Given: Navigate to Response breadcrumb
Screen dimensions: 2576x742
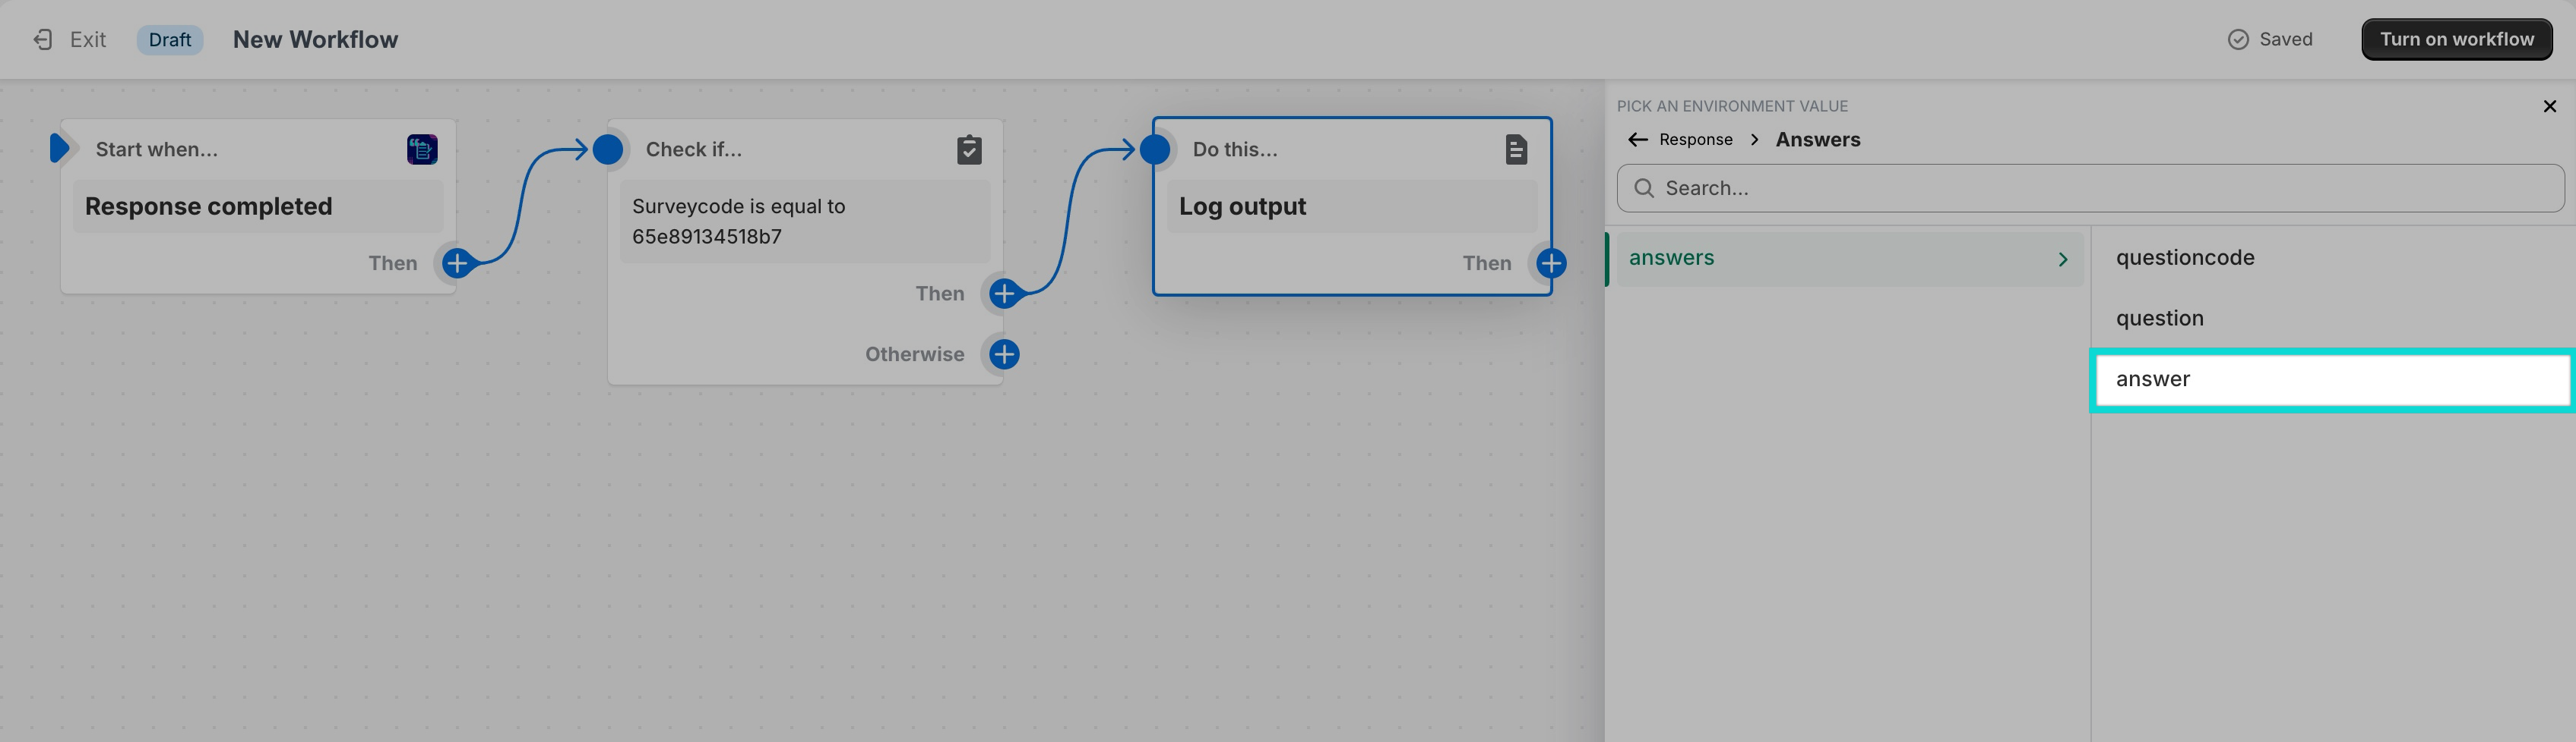Looking at the screenshot, I should [x=1695, y=139].
